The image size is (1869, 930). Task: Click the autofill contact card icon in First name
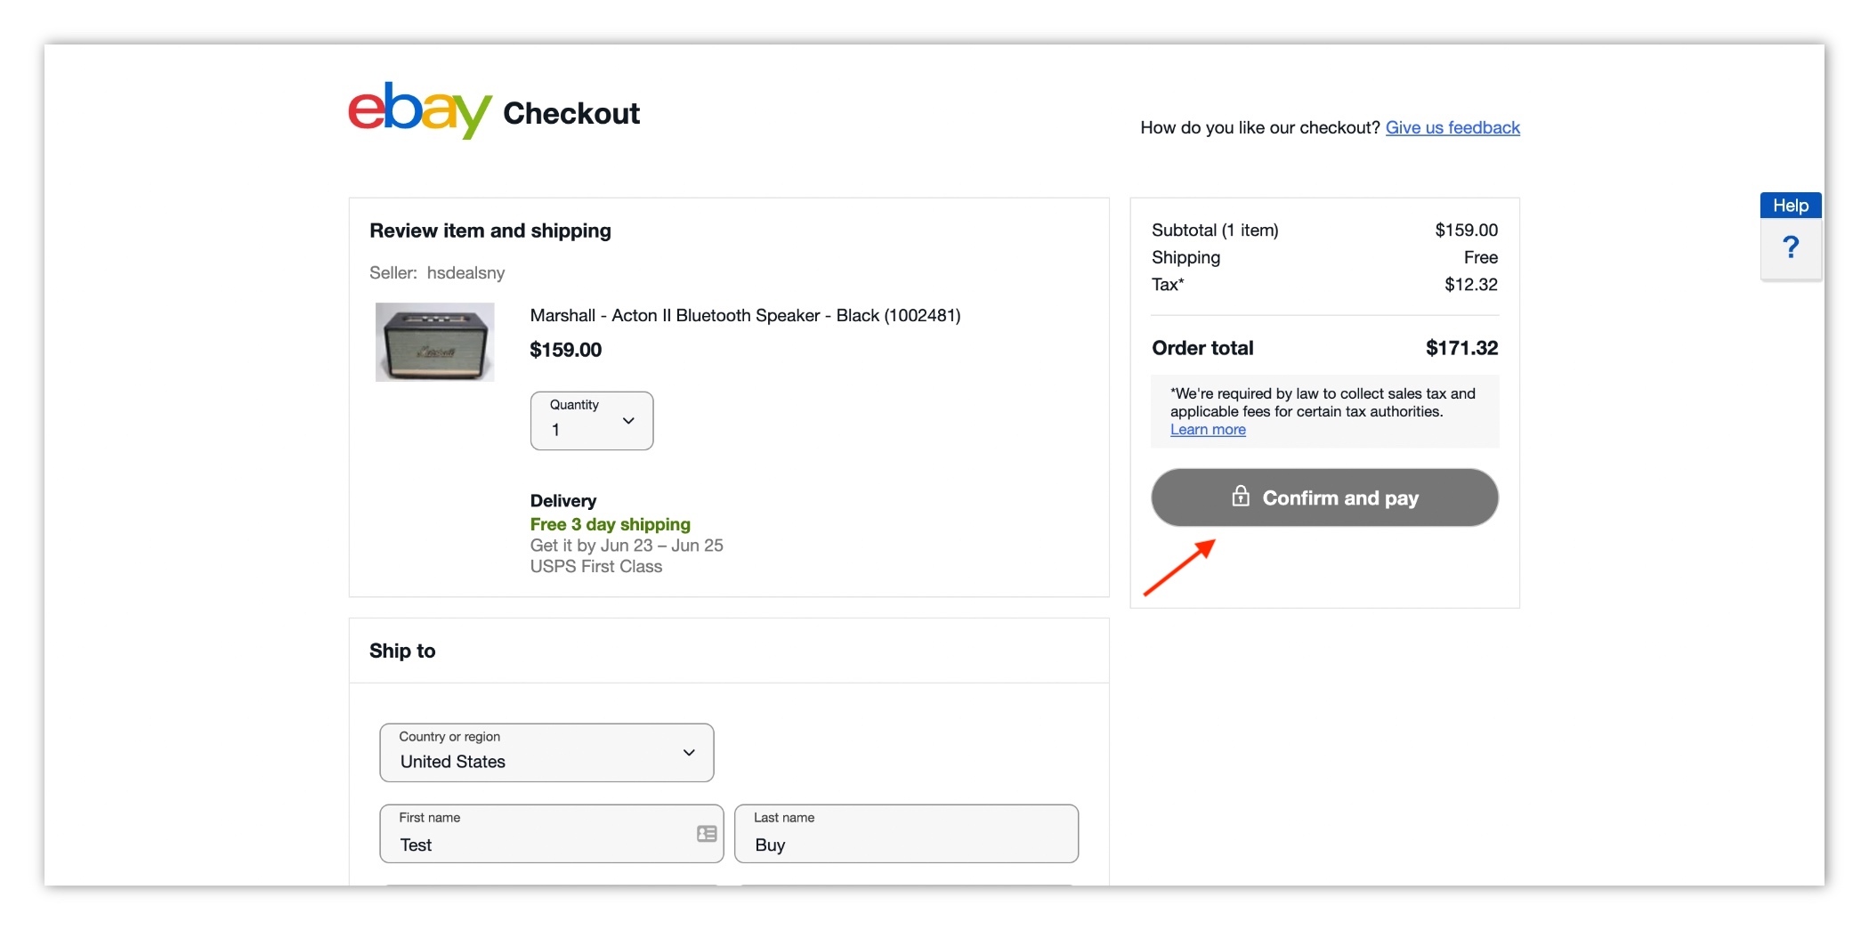[x=707, y=834]
